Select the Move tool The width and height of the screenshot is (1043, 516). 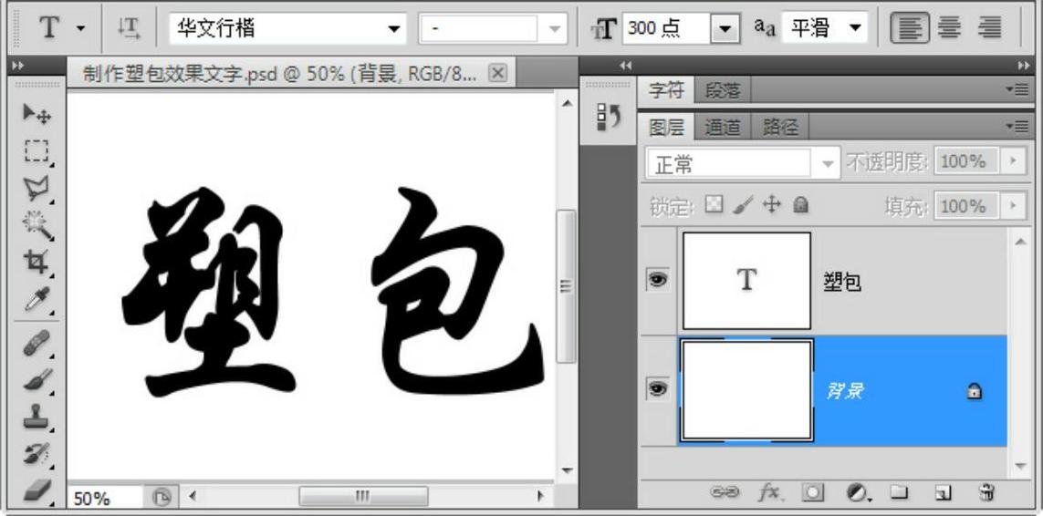tap(37, 114)
